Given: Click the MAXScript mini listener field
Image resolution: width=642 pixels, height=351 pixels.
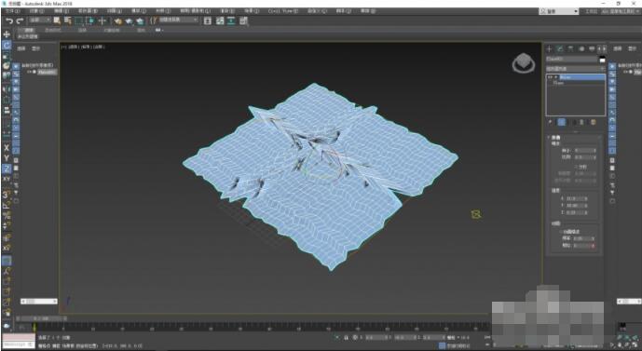Looking at the screenshot, I should tap(19, 344).
